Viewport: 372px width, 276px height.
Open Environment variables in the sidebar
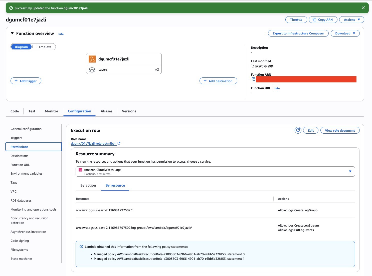26,174
